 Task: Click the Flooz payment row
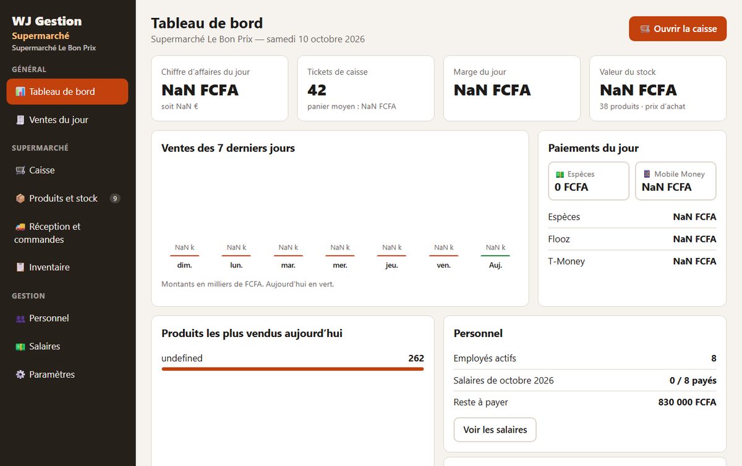tap(632, 239)
